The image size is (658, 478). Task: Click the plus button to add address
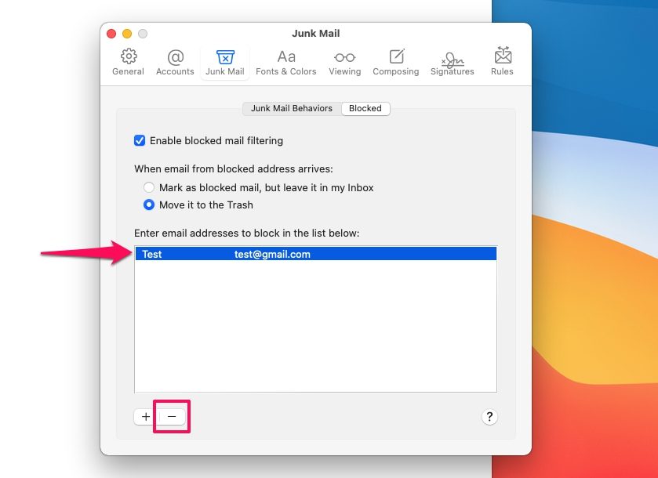pos(146,417)
